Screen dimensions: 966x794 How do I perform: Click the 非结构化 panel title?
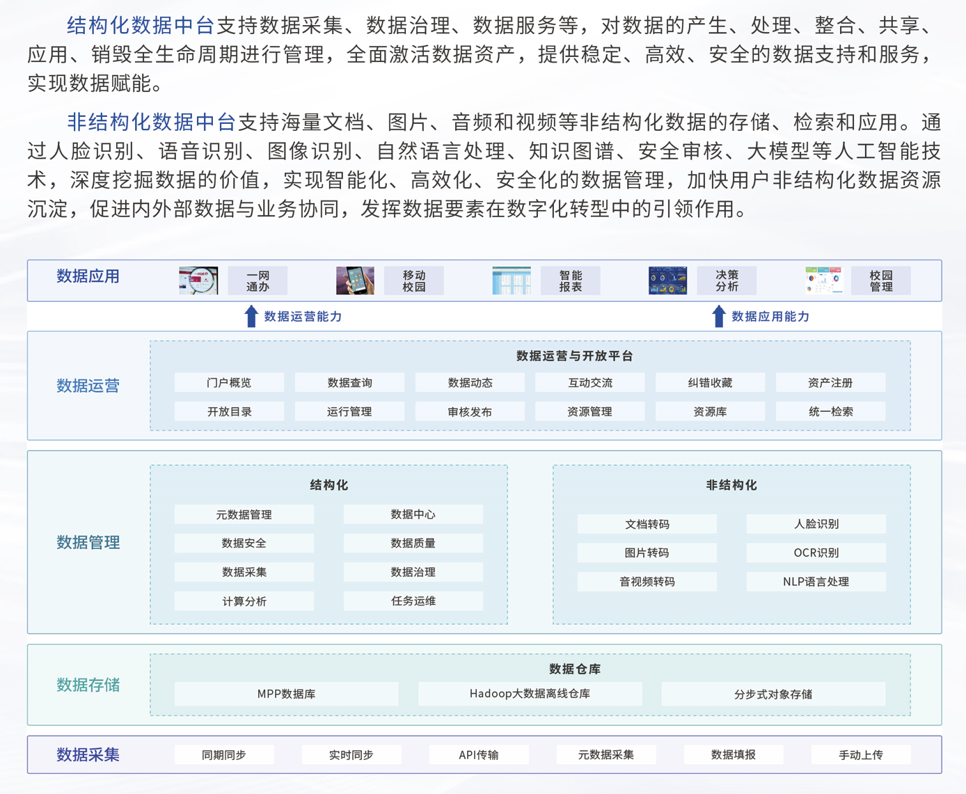click(x=731, y=485)
